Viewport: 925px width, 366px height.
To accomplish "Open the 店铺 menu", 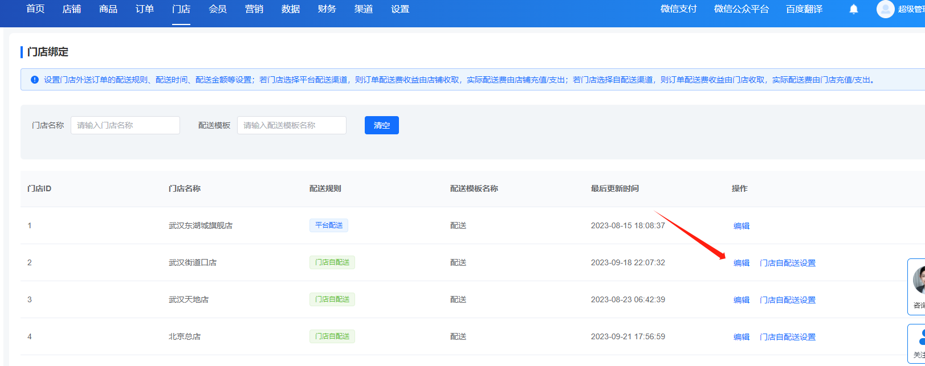I will tap(72, 9).
